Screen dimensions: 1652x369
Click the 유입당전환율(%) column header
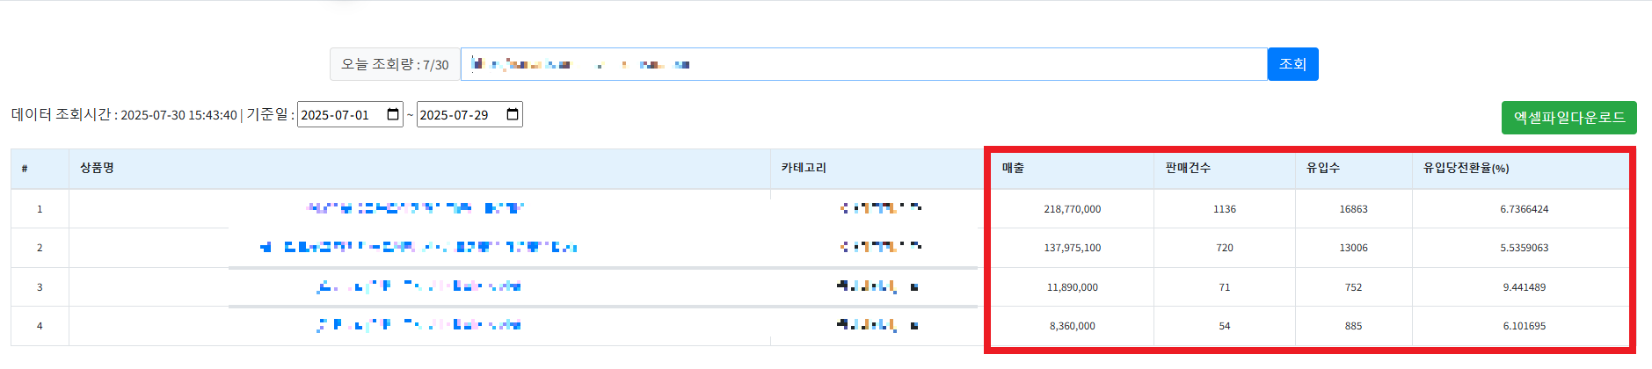tap(1466, 168)
